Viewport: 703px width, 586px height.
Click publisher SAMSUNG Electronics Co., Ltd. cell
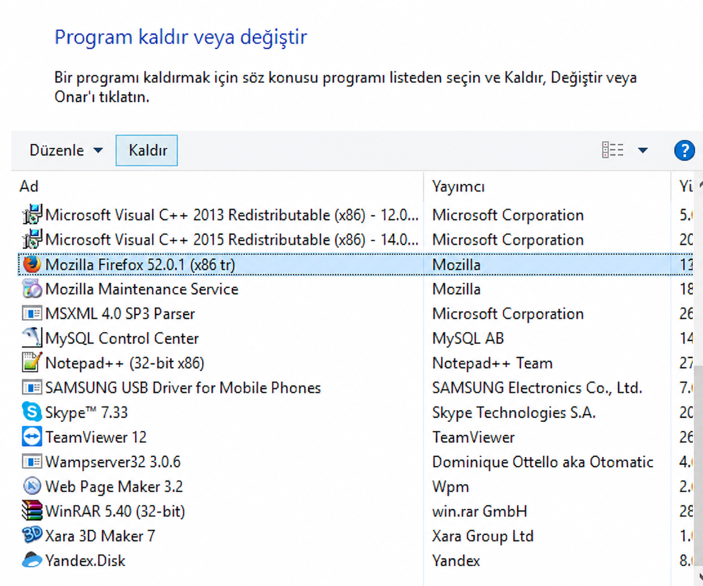(x=537, y=388)
